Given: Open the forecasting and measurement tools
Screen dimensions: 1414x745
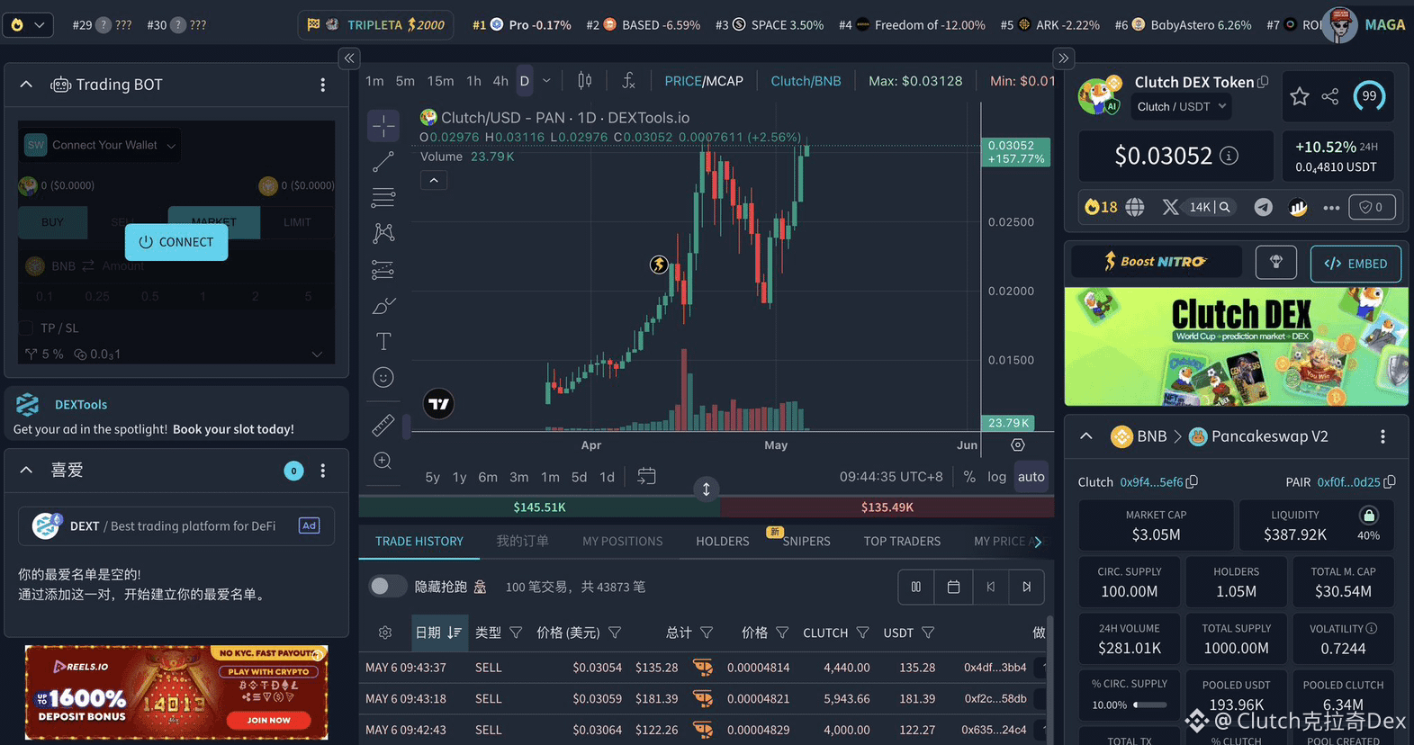Looking at the screenshot, I should tap(383, 269).
